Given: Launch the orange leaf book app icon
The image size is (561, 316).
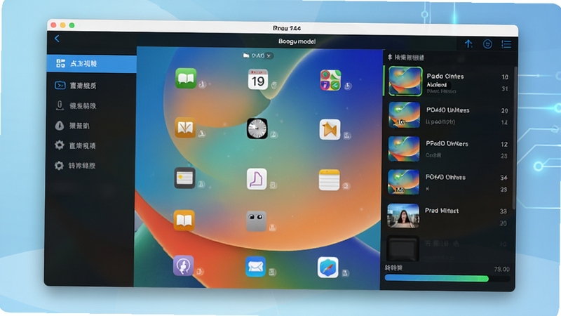Looking at the screenshot, I should click(x=185, y=128).
